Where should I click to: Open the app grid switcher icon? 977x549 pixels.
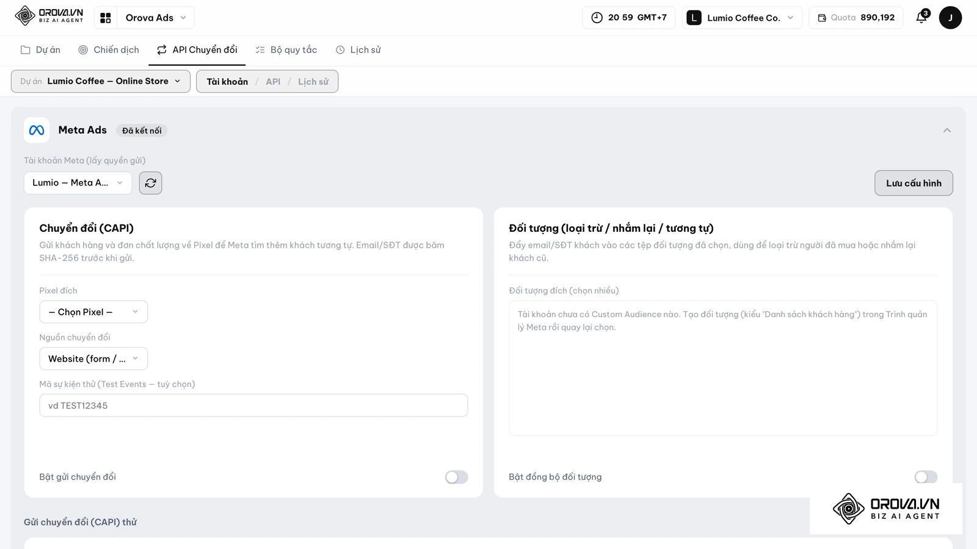(x=106, y=18)
